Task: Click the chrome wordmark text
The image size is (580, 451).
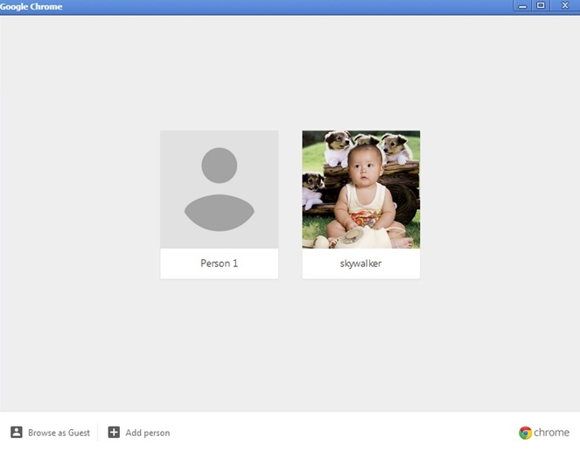Action: point(551,432)
